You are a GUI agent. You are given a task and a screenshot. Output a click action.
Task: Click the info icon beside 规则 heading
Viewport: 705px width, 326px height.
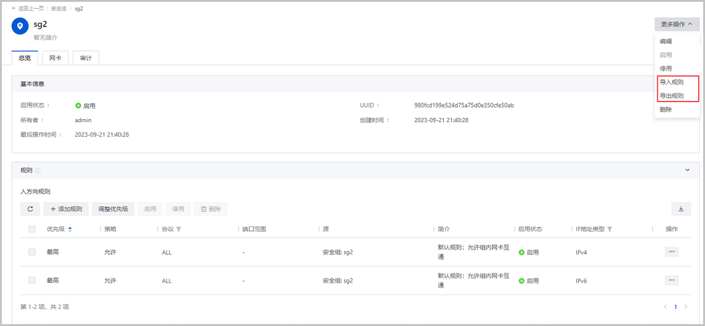pyautogui.click(x=38, y=171)
